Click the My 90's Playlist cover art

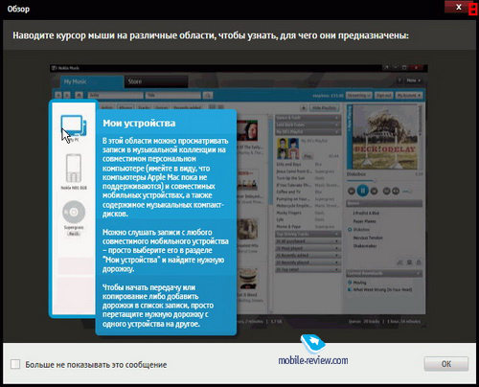coord(287,148)
